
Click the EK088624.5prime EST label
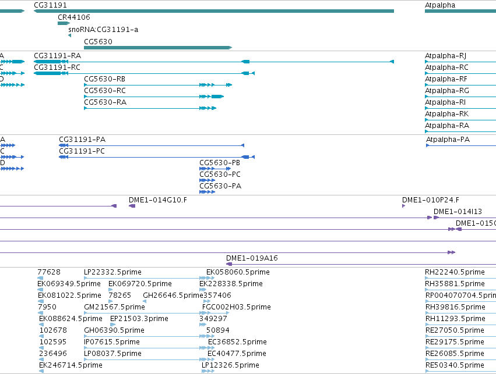71,319
